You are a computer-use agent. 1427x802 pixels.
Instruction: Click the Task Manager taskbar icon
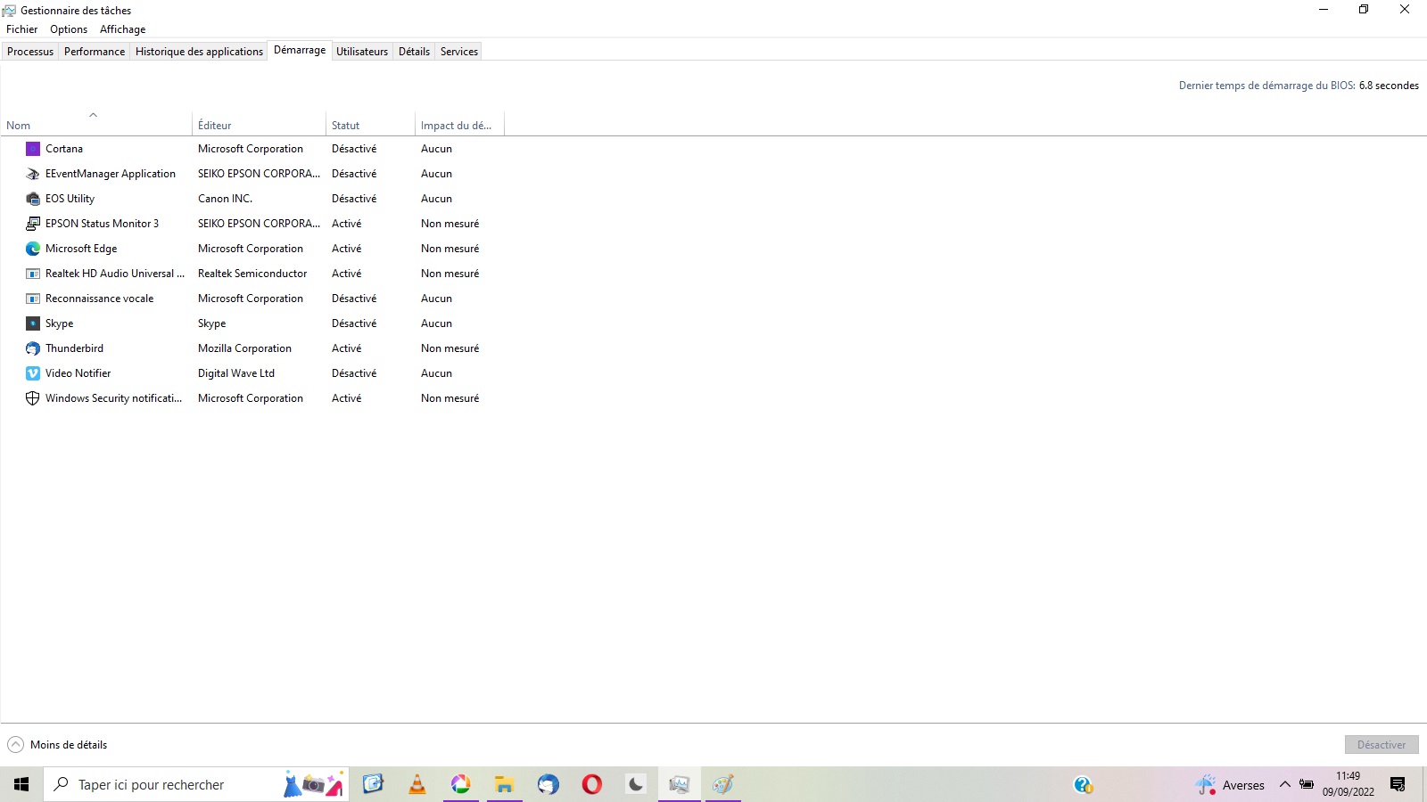(680, 784)
